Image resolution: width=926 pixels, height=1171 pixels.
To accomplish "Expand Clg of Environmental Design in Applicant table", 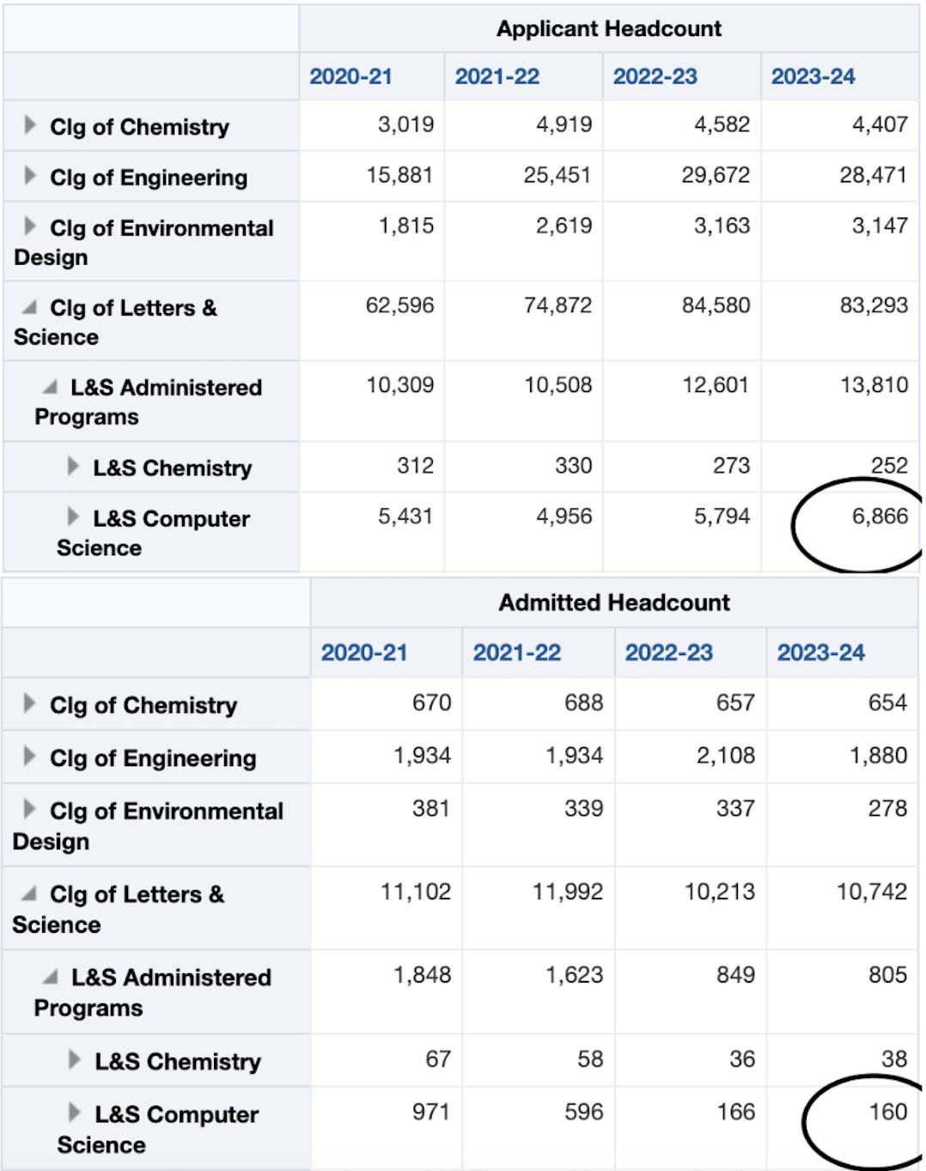I will click(x=30, y=227).
